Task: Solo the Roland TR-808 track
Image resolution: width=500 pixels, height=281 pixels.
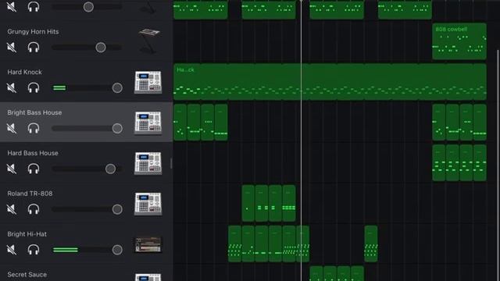Action: [x=34, y=209]
